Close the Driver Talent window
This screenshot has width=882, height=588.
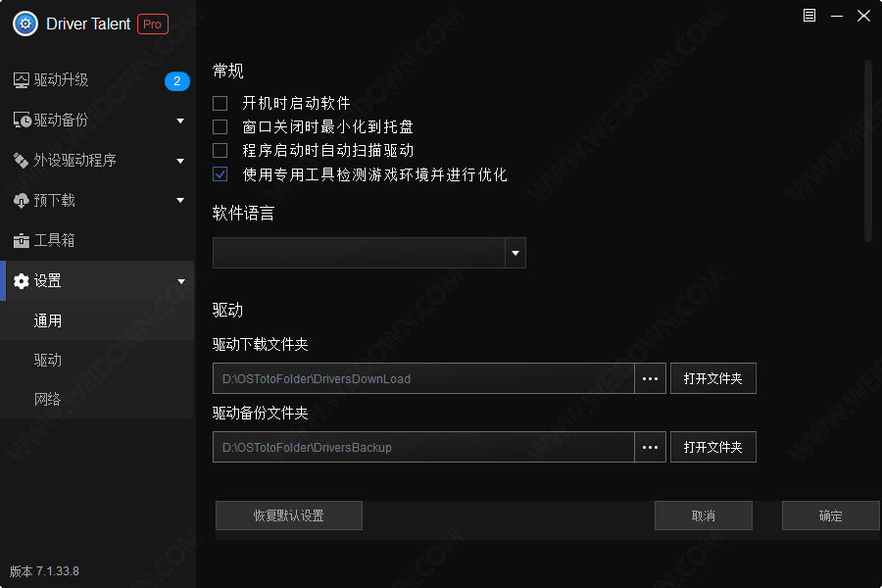click(864, 16)
